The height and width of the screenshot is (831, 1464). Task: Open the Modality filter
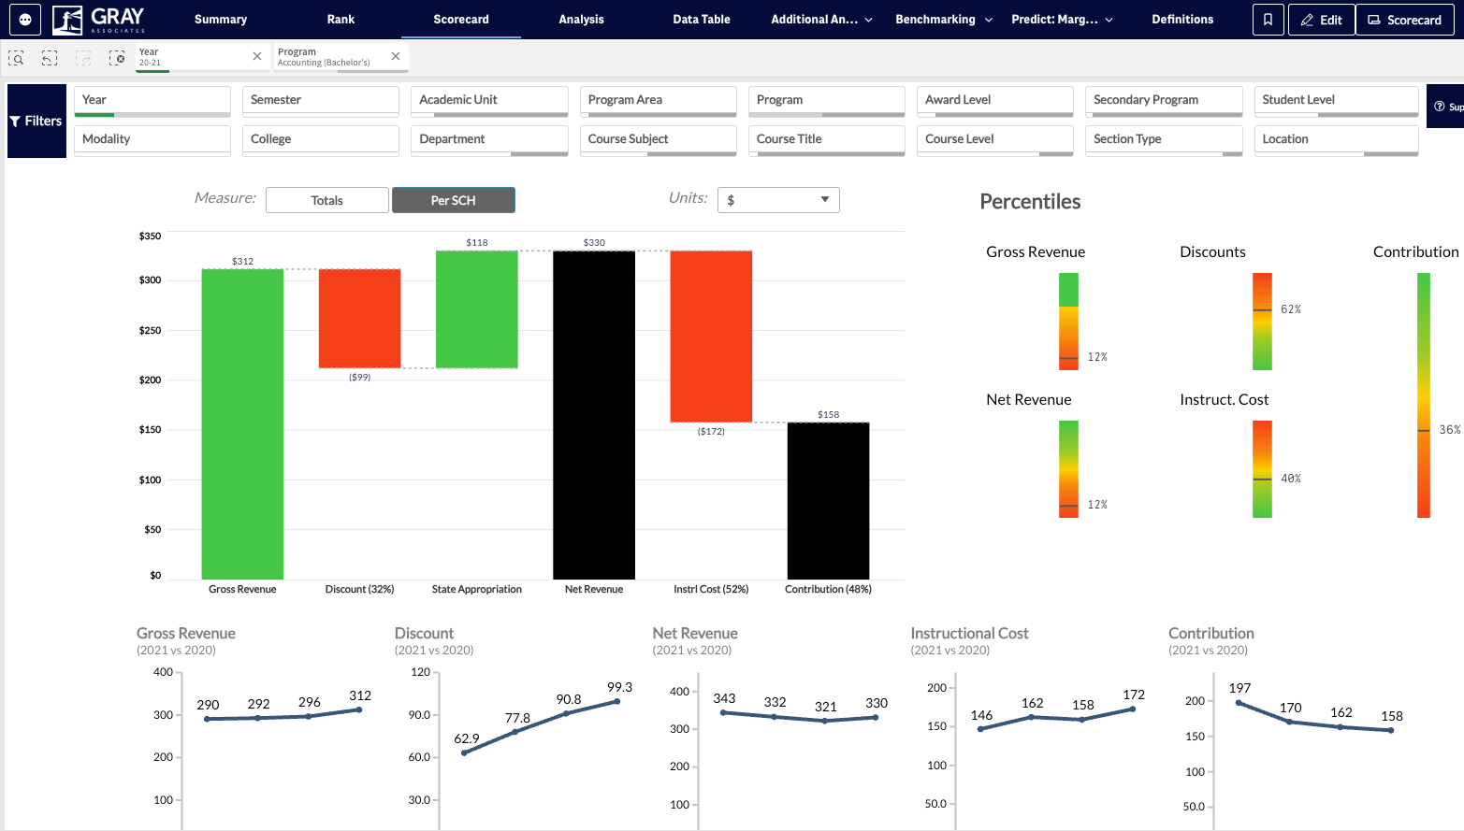(x=152, y=140)
